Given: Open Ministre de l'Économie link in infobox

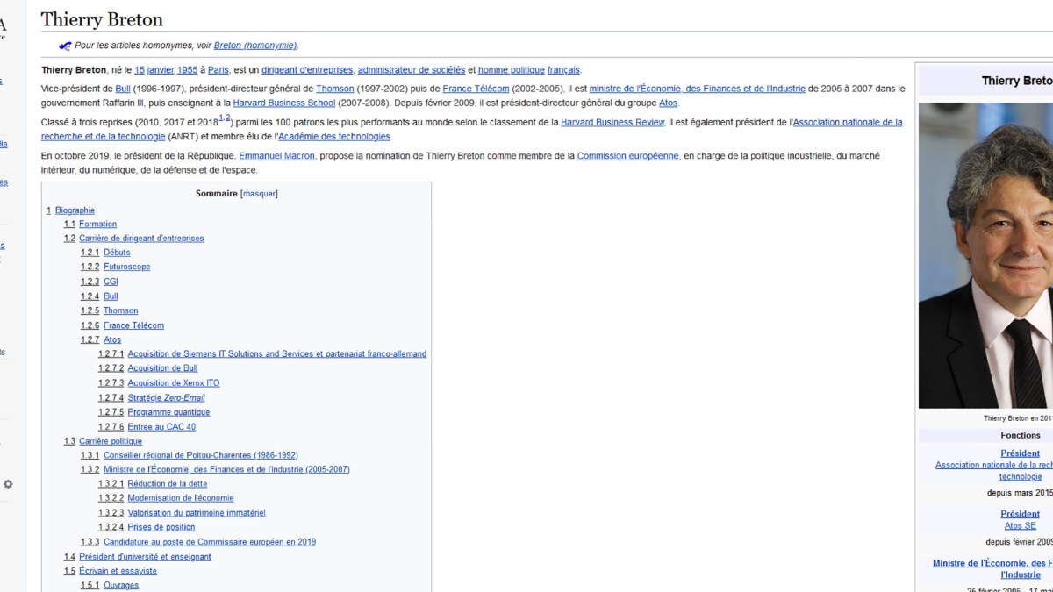Looking at the screenshot, I should [992, 569].
